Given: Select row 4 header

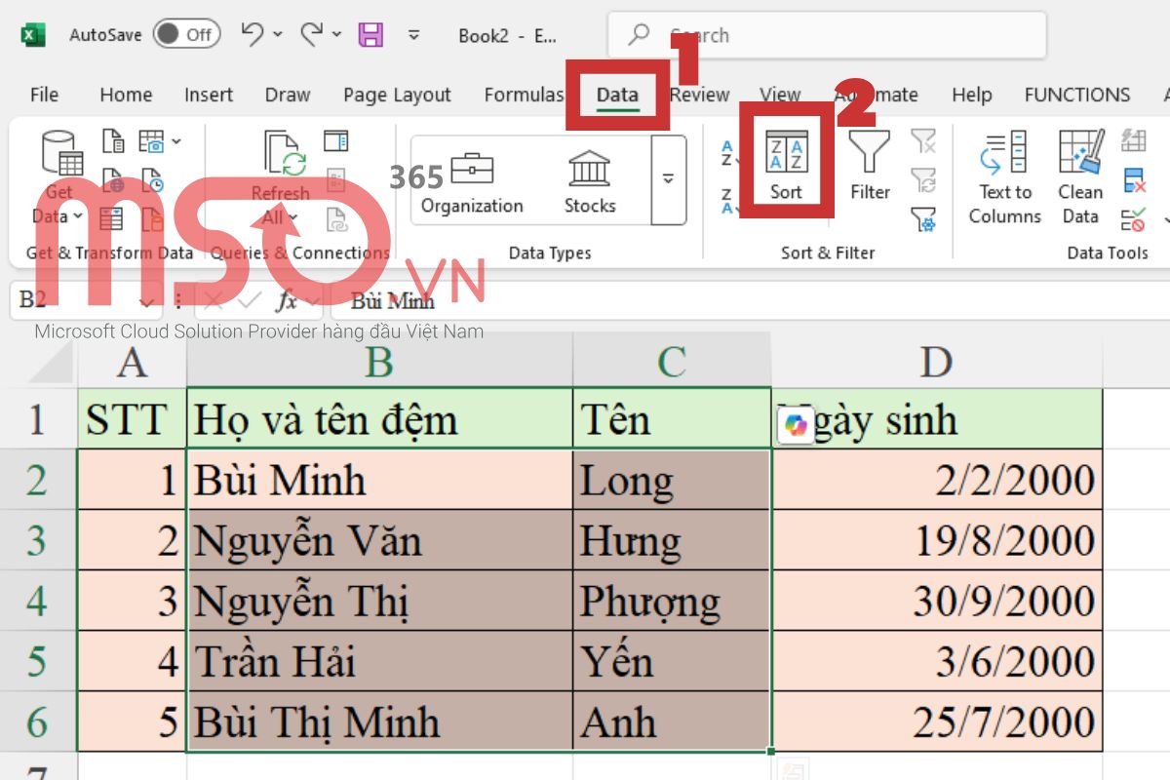Looking at the screenshot, I should click(x=37, y=601).
